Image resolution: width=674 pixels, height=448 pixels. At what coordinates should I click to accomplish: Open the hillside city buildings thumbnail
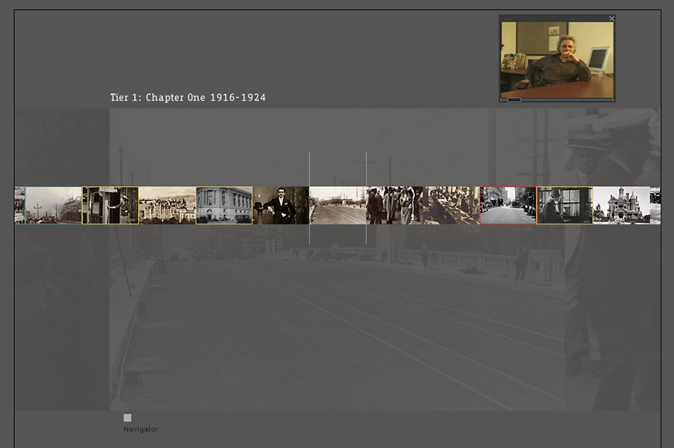(167, 206)
